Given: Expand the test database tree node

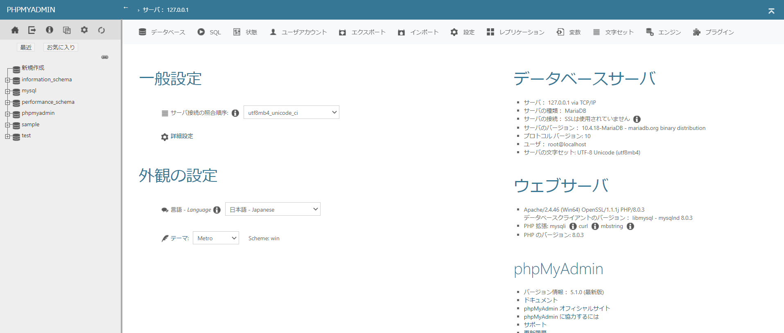Looking at the screenshot, I should (7, 136).
